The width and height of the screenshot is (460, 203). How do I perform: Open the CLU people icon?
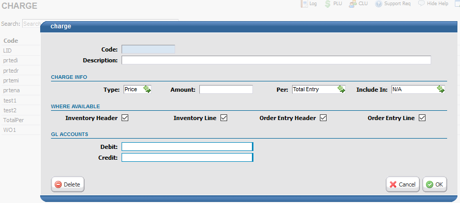(352, 4)
